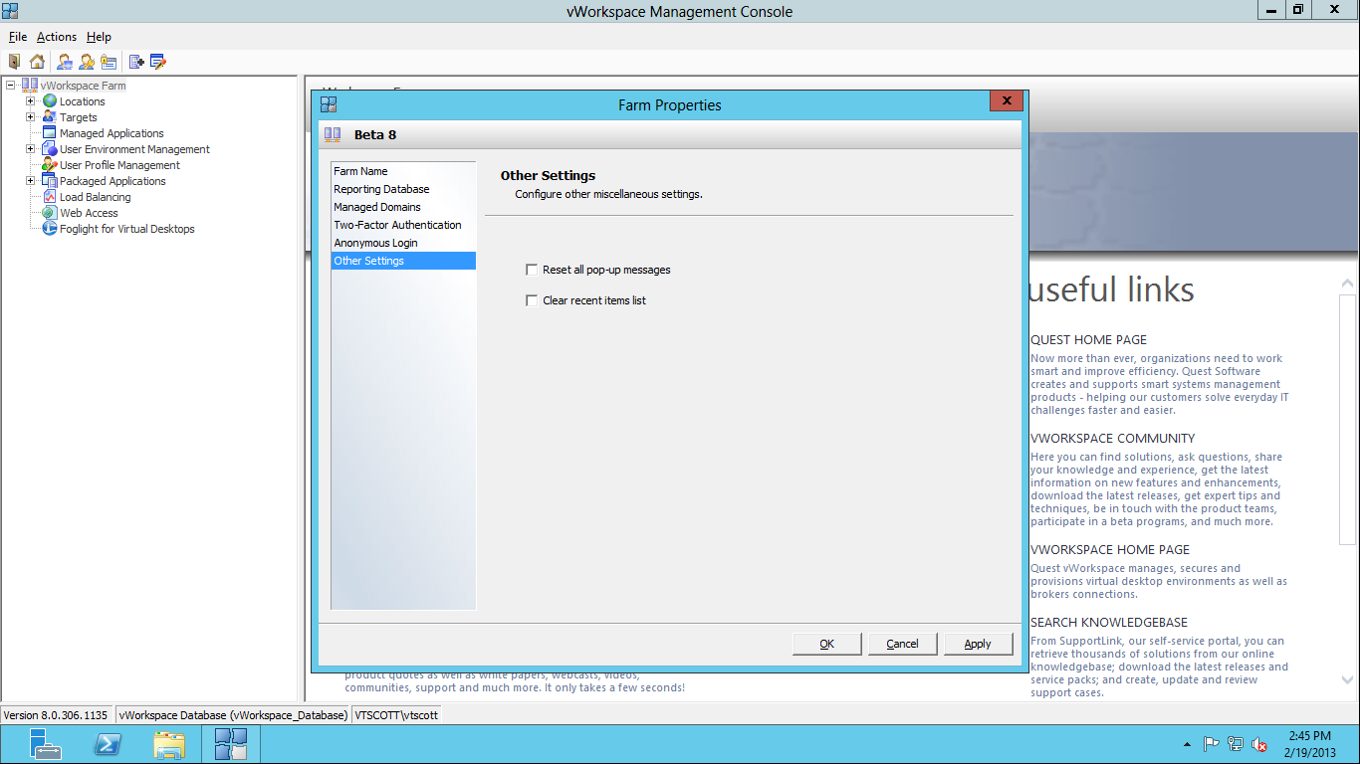The width and height of the screenshot is (1360, 764).
Task: Enable Reset all pop-up messages checkbox
Action: (532, 270)
